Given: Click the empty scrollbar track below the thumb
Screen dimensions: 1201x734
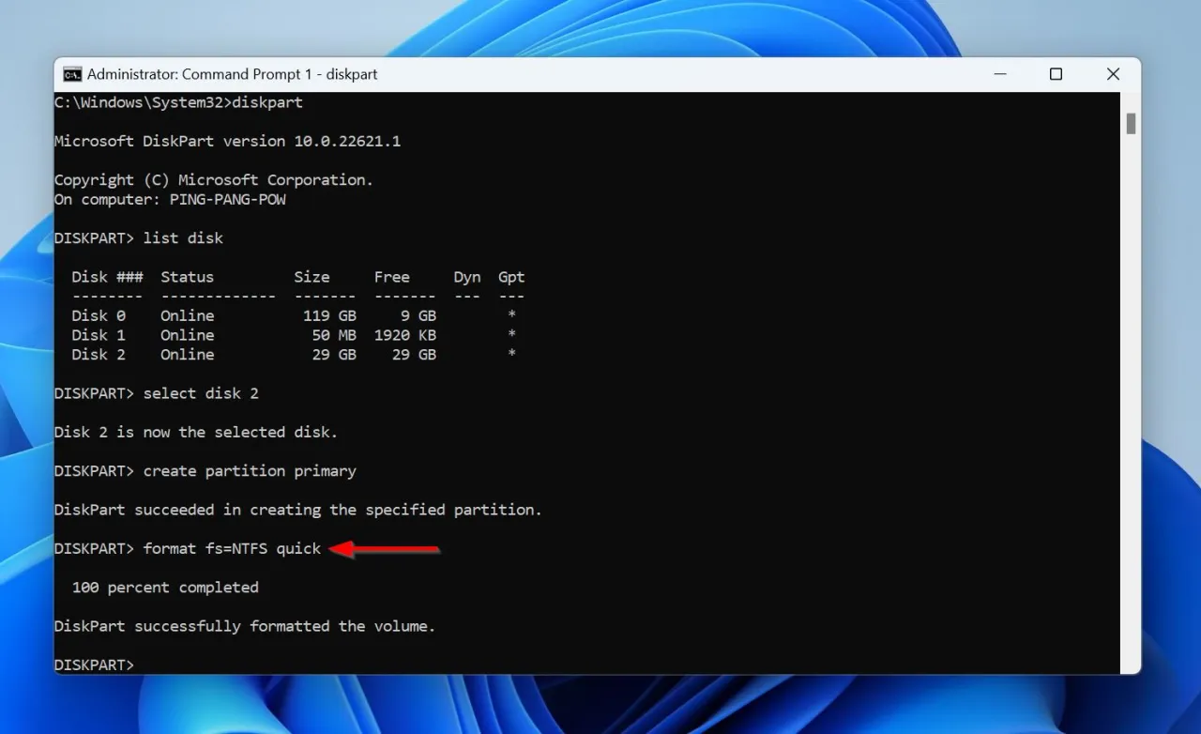Looking at the screenshot, I should [1131, 422].
